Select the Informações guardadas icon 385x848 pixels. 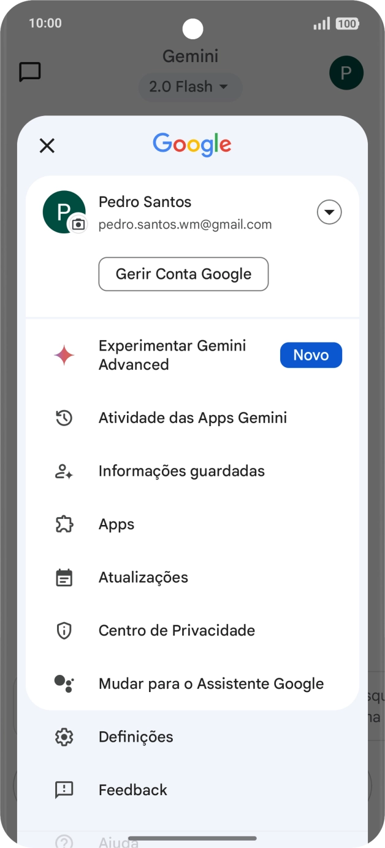tap(63, 471)
